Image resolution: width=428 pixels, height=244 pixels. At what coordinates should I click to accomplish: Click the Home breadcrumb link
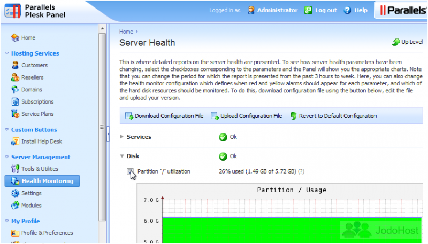pyautogui.click(x=126, y=32)
